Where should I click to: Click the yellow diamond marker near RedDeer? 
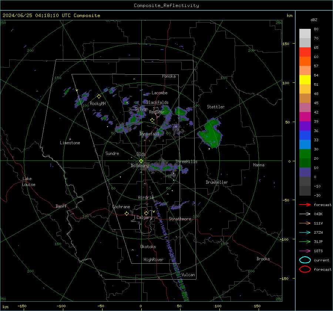[x=152, y=120]
